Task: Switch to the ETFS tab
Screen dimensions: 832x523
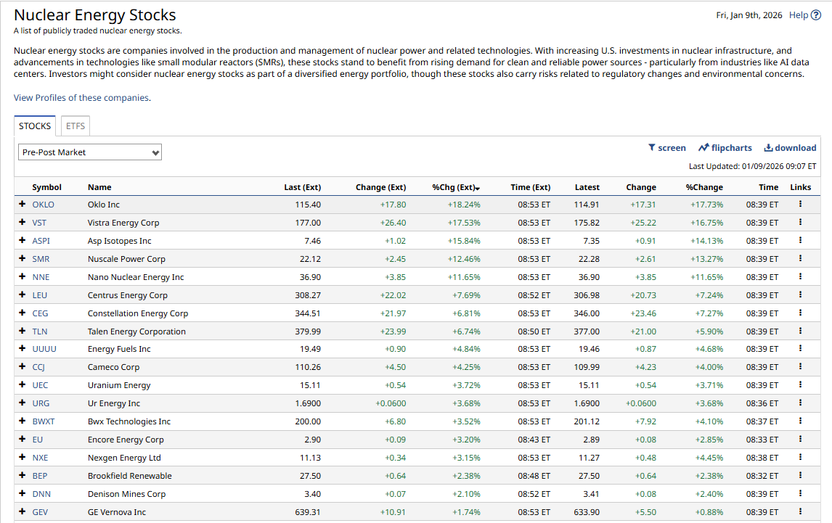Action: click(76, 126)
